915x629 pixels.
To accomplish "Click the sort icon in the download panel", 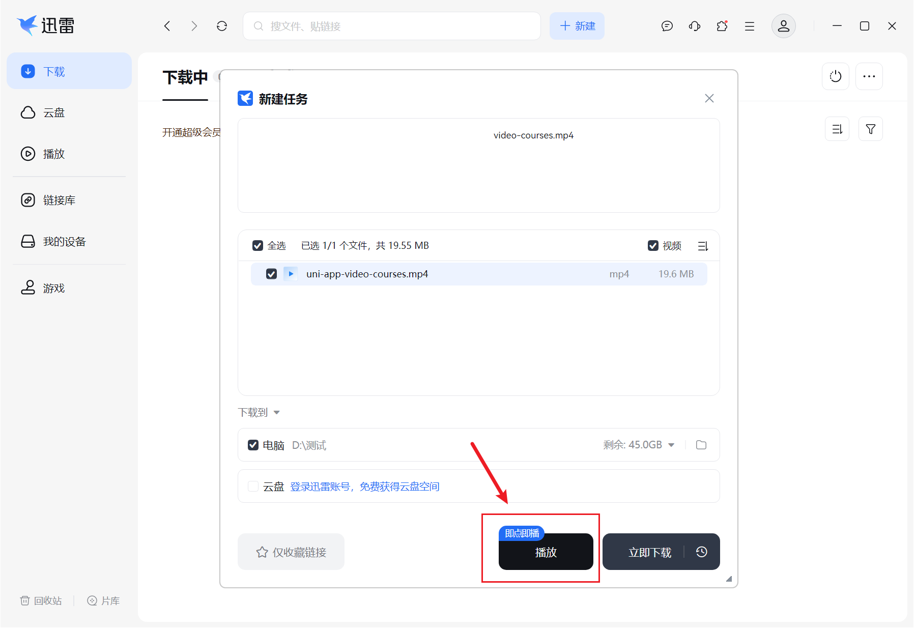I will pos(837,129).
